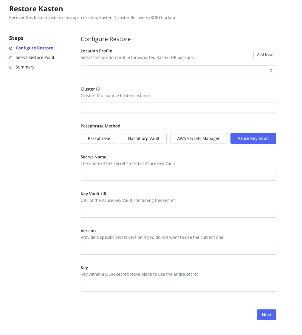
Task: Switch to AWS Secrets Manager method
Action: [198, 138]
